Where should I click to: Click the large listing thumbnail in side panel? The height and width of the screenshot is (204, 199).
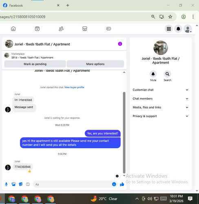point(161,48)
